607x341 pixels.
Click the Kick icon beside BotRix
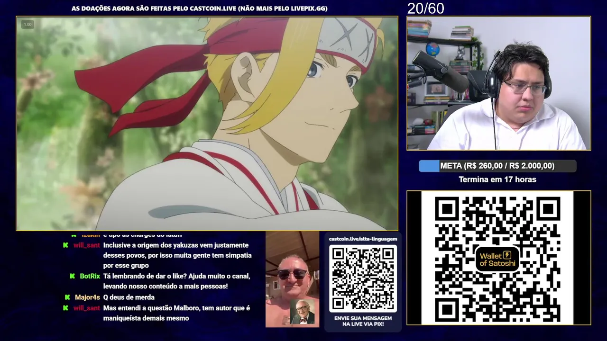(x=73, y=276)
